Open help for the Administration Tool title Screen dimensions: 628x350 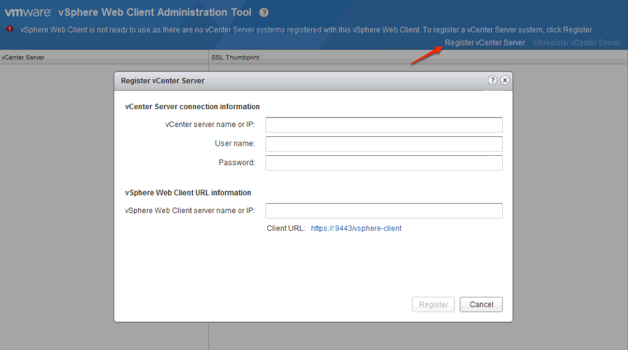click(x=263, y=12)
